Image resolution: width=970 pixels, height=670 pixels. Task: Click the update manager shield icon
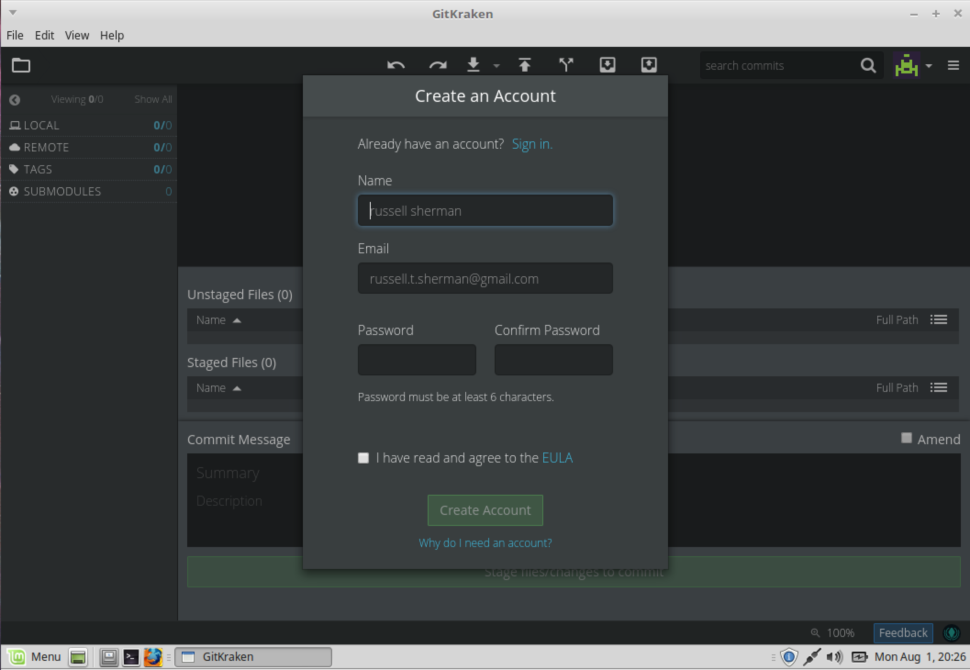789,657
